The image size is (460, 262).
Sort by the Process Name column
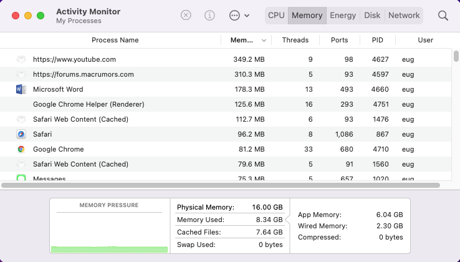(115, 40)
